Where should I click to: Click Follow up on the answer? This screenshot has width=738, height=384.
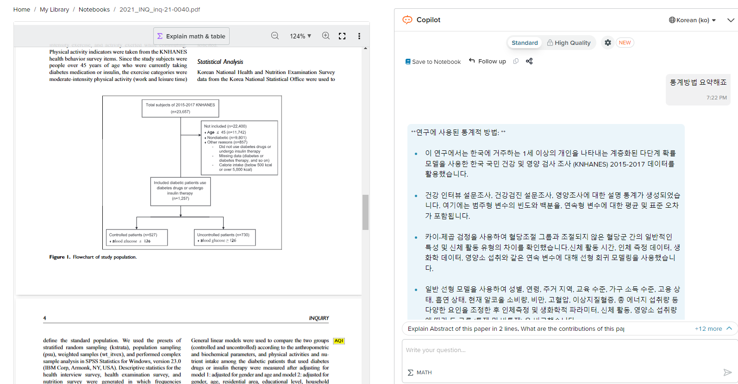tap(488, 61)
